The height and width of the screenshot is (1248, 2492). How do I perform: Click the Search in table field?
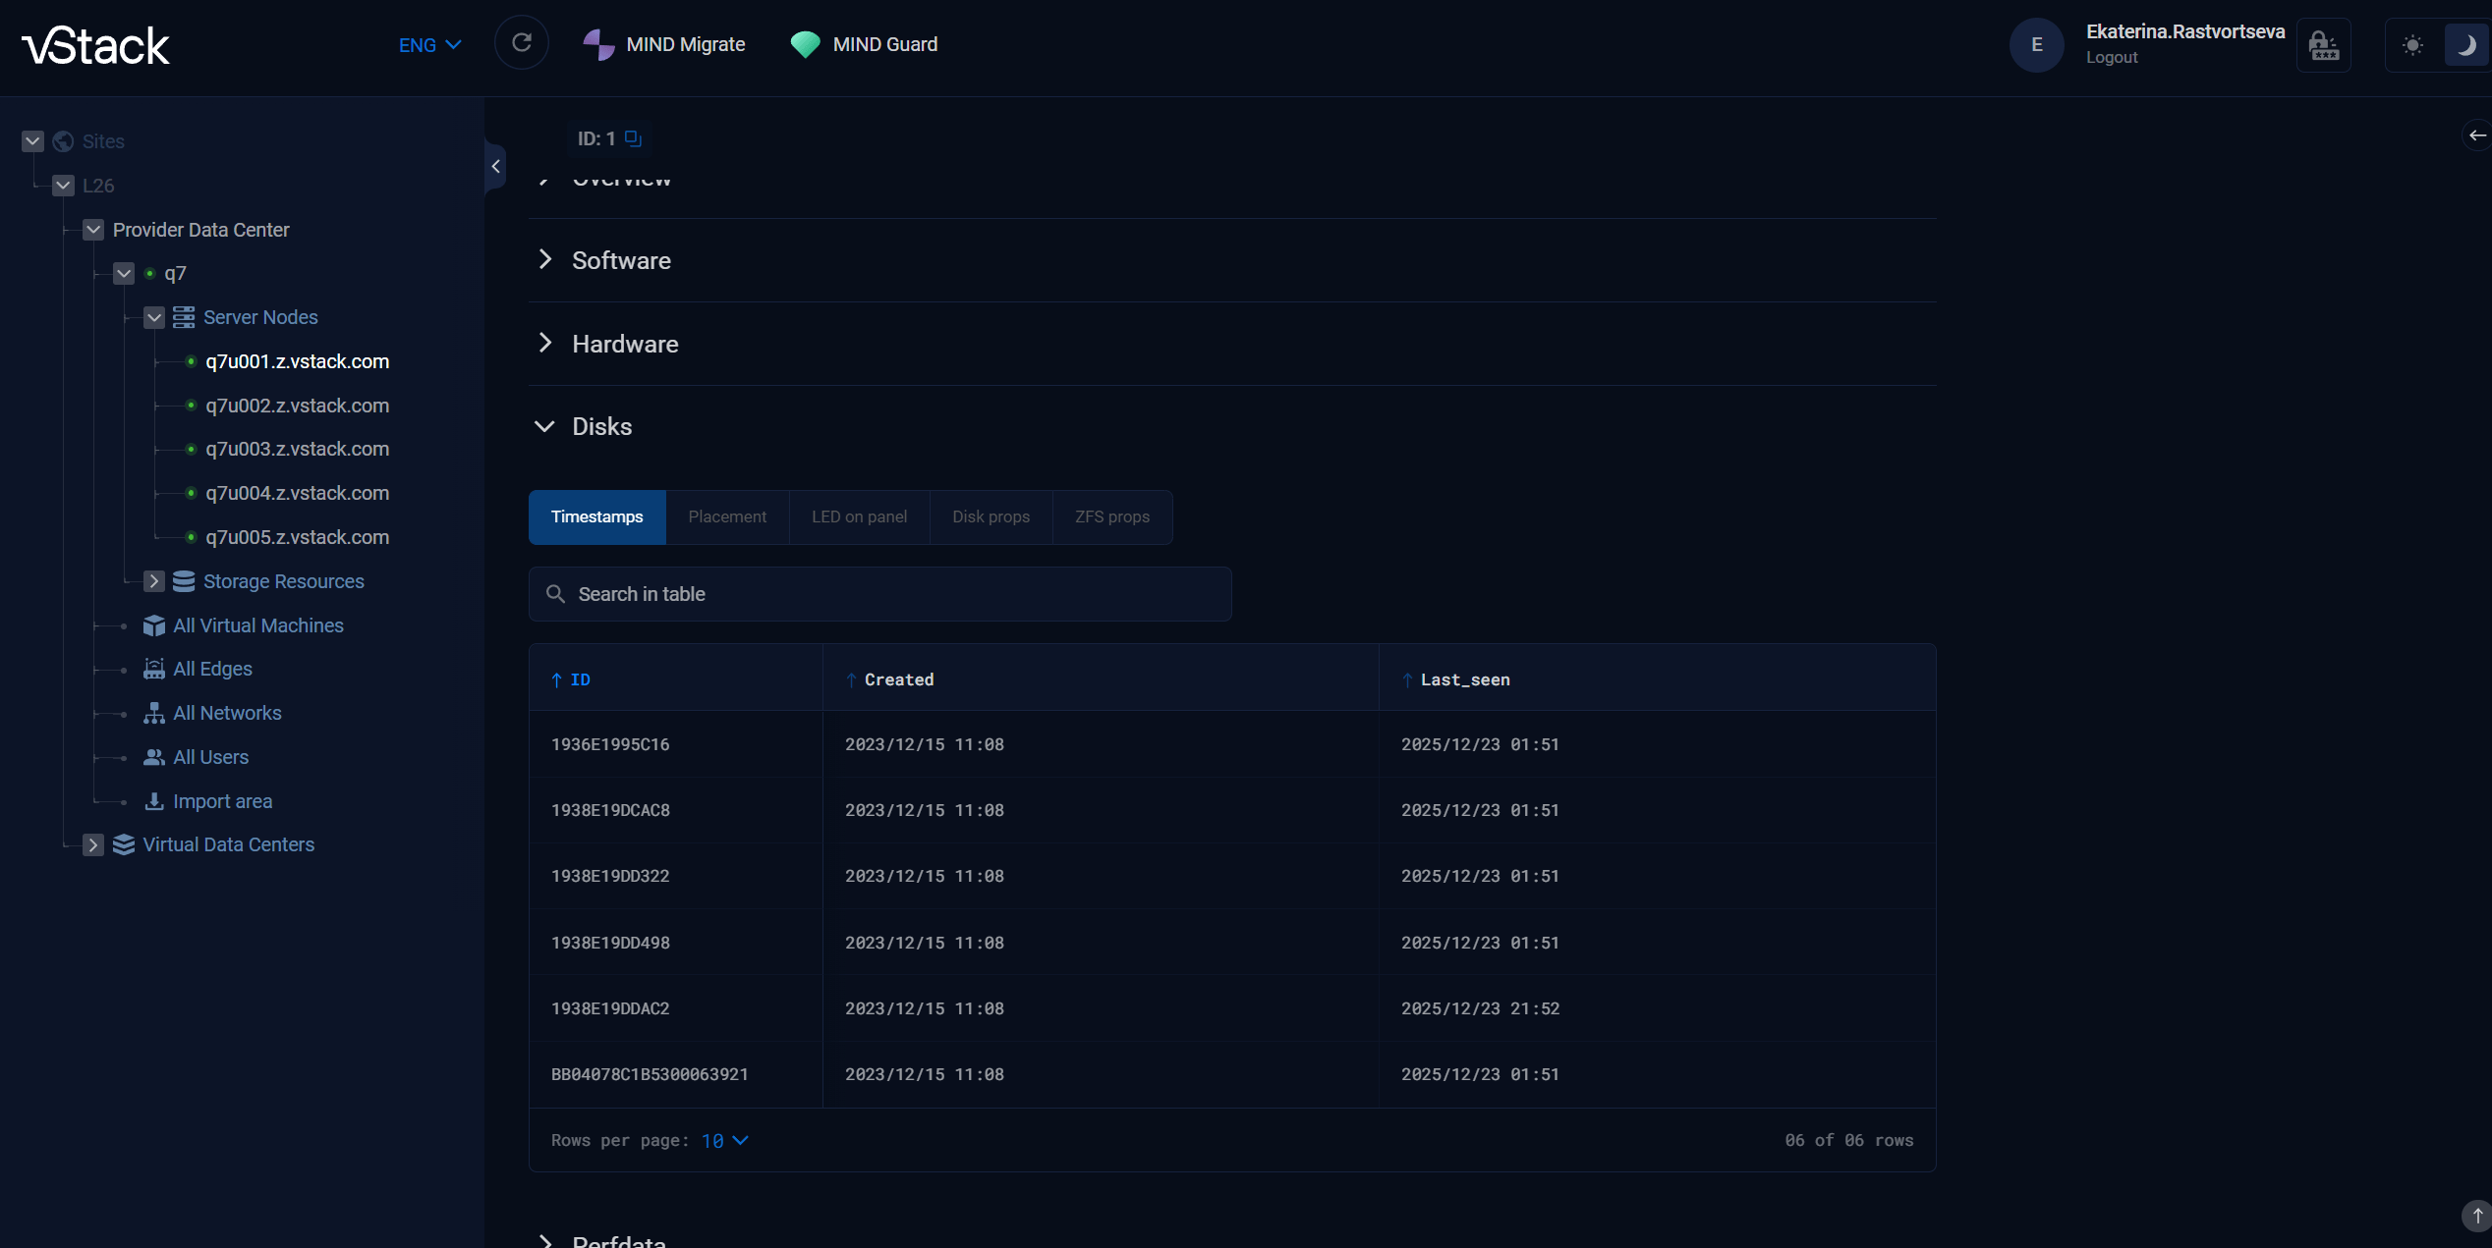(x=879, y=594)
